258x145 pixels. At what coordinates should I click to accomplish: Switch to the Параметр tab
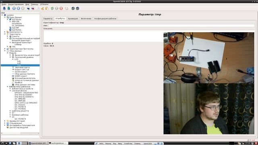tap(48, 19)
